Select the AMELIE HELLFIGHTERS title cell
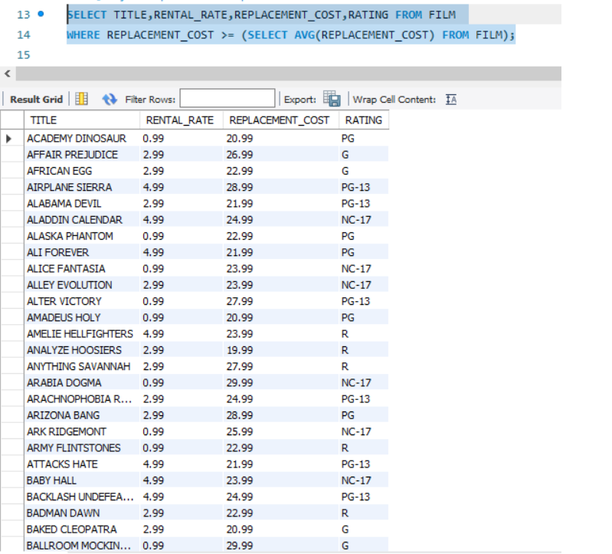The height and width of the screenshot is (554, 612). tap(82, 334)
